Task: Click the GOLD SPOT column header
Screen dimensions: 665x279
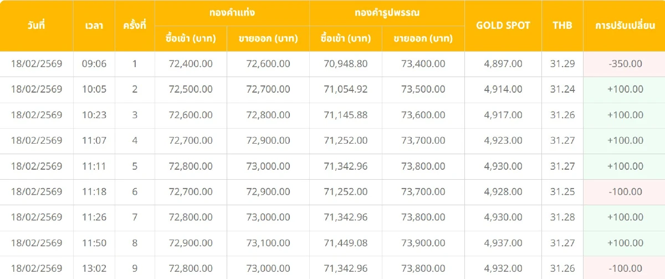Action: pyautogui.click(x=503, y=26)
